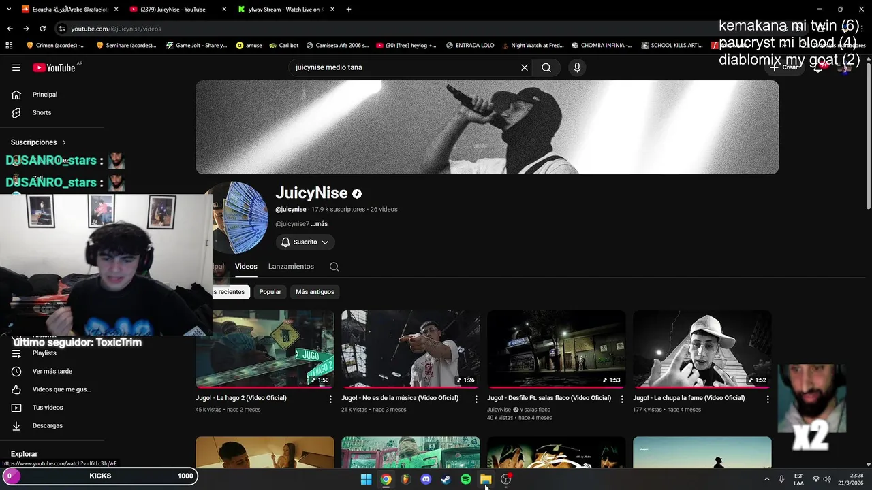Open the Carl bot bookmark
This screenshot has width=872, height=490.
point(283,46)
